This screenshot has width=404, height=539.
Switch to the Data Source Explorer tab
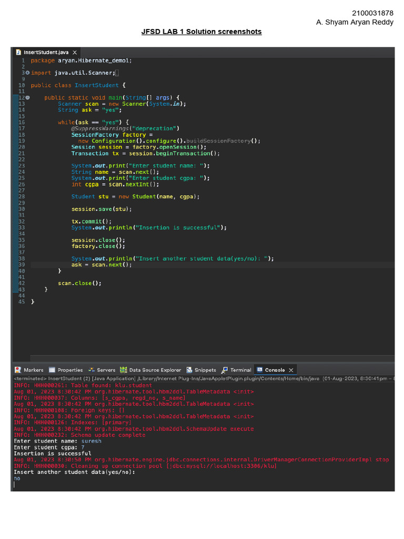[x=155, y=370]
